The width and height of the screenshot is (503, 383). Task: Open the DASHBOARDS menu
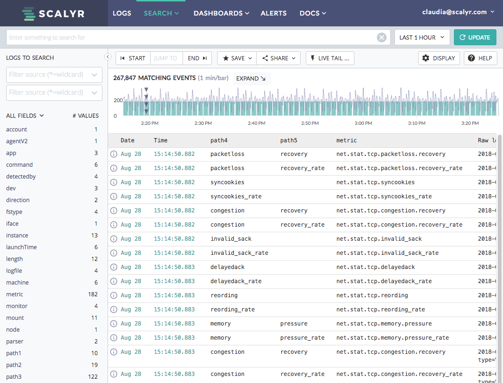221,13
